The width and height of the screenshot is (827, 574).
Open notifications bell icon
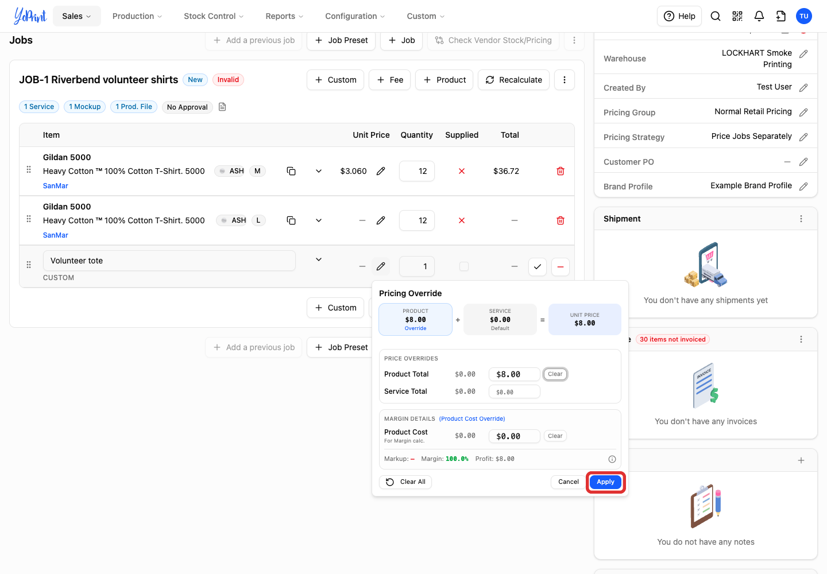(x=759, y=16)
